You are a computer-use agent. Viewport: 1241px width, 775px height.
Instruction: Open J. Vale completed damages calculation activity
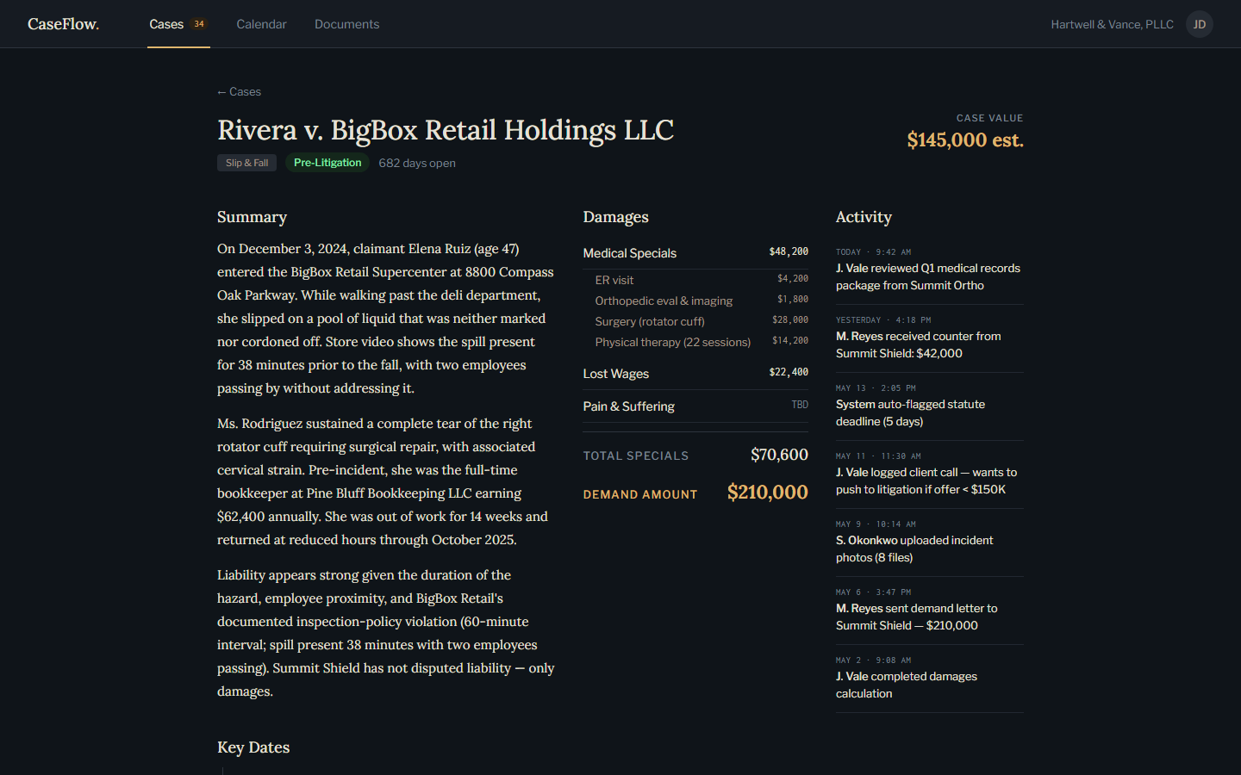pos(929,677)
